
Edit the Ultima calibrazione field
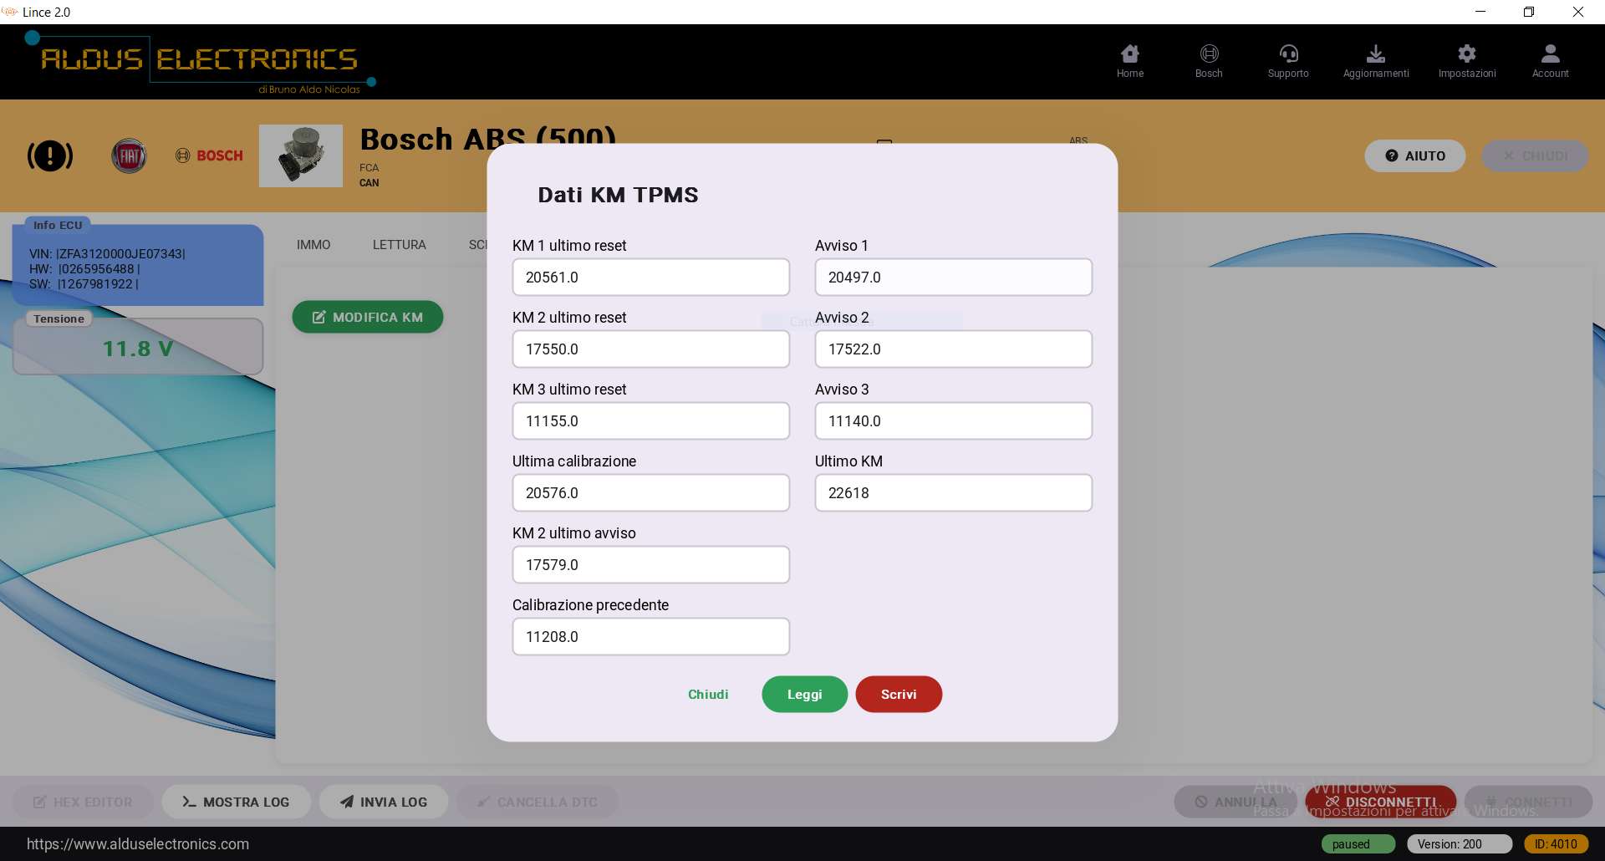point(650,492)
